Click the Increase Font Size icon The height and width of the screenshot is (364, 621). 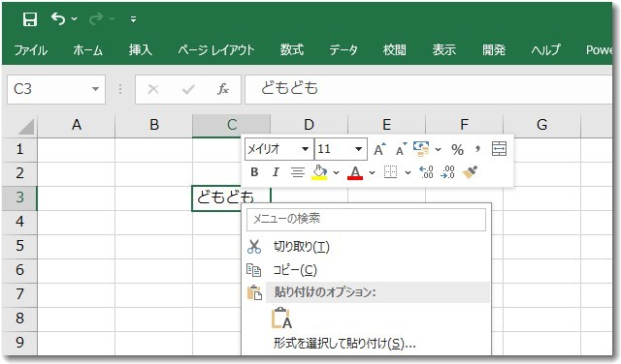[379, 149]
